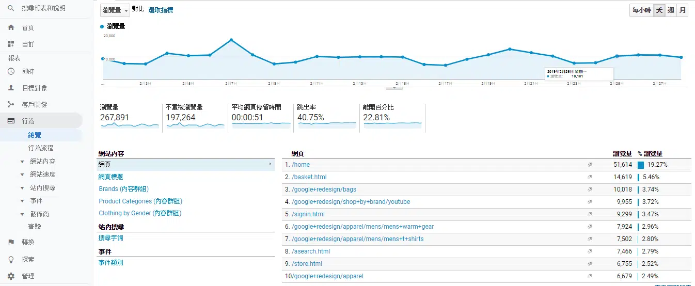The image size is (695, 286).
Task: Click the 行為 behavior icon
Action: click(11, 121)
